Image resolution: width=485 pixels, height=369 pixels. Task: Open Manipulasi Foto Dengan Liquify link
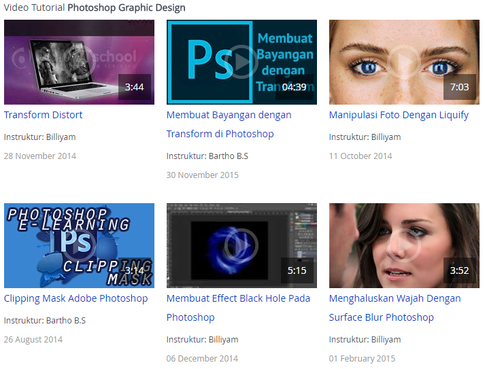click(399, 116)
